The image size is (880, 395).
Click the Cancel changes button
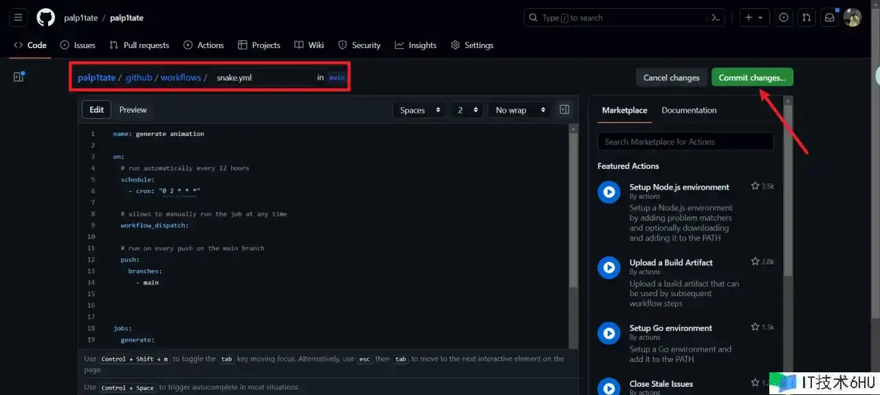click(x=671, y=78)
